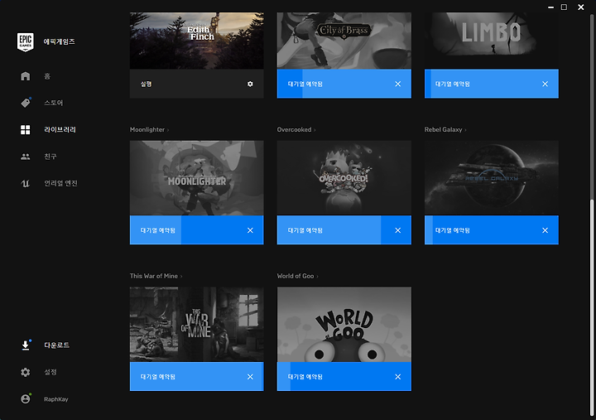Click the vertical scrollbar thumb

pos(592,307)
